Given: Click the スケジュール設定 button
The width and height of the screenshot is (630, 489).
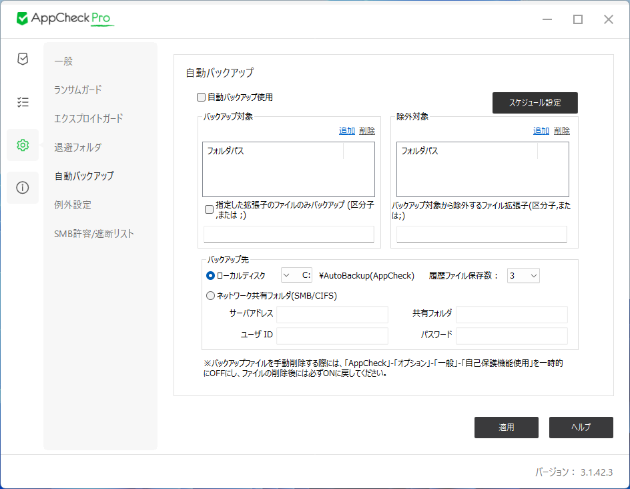Looking at the screenshot, I should pos(535,103).
